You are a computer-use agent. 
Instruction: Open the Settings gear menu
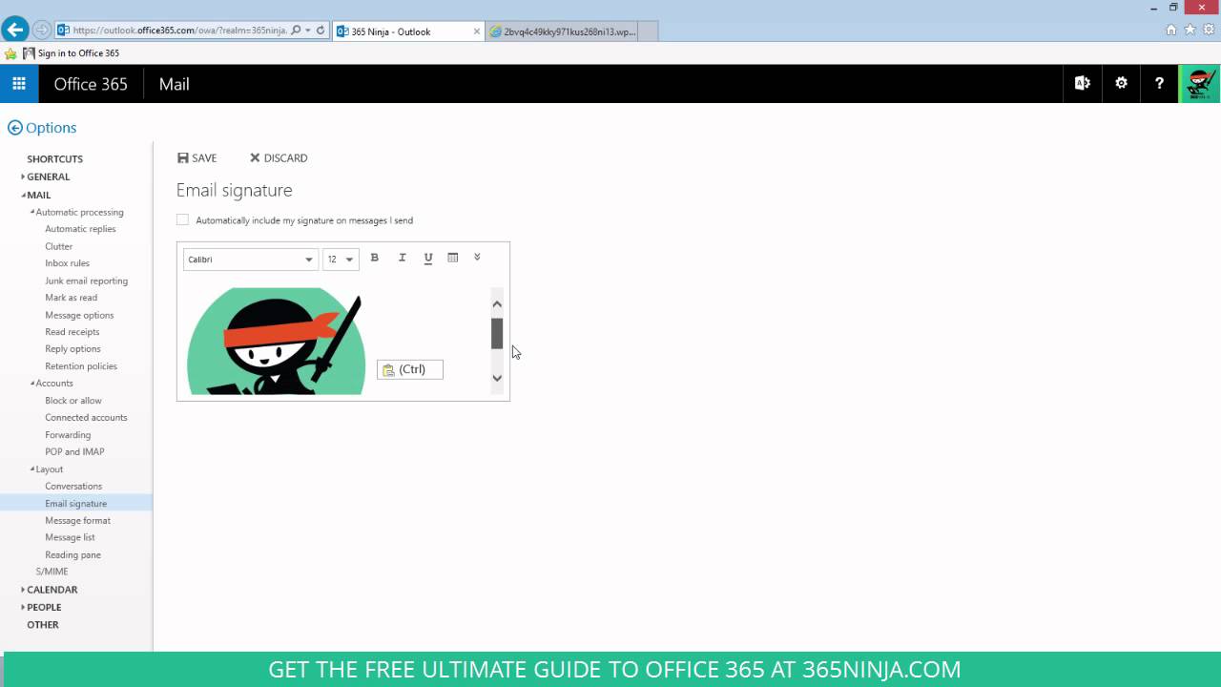(1121, 83)
